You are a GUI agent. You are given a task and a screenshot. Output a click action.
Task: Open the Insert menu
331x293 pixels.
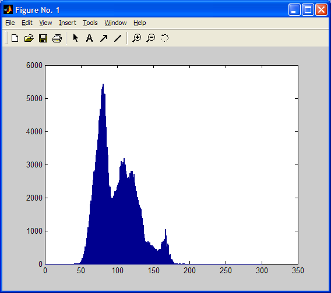point(68,23)
